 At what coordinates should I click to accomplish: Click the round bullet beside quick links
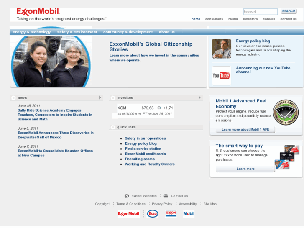(x=113, y=127)
